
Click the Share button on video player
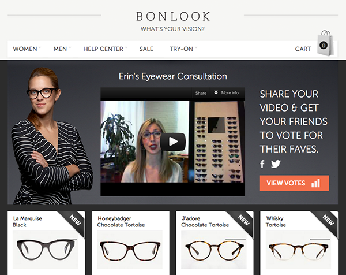click(201, 93)
